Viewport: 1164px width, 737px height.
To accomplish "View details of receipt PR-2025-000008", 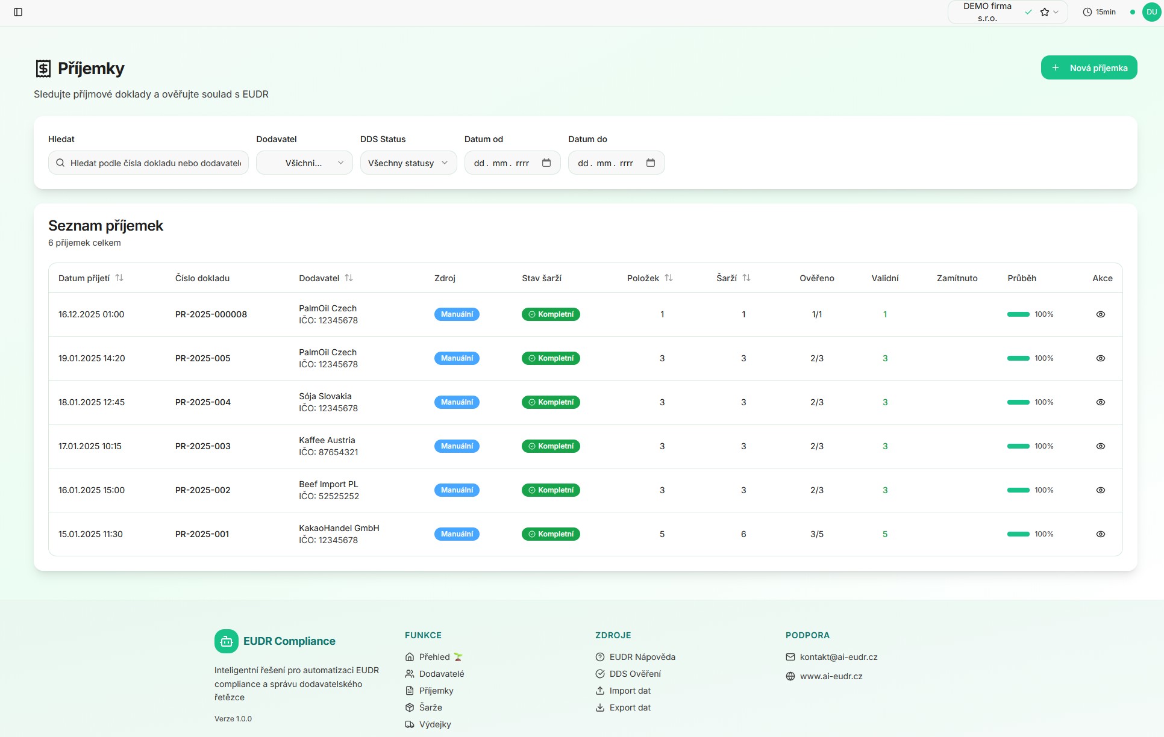I will pyautogui.click(x=1100, y=314).
